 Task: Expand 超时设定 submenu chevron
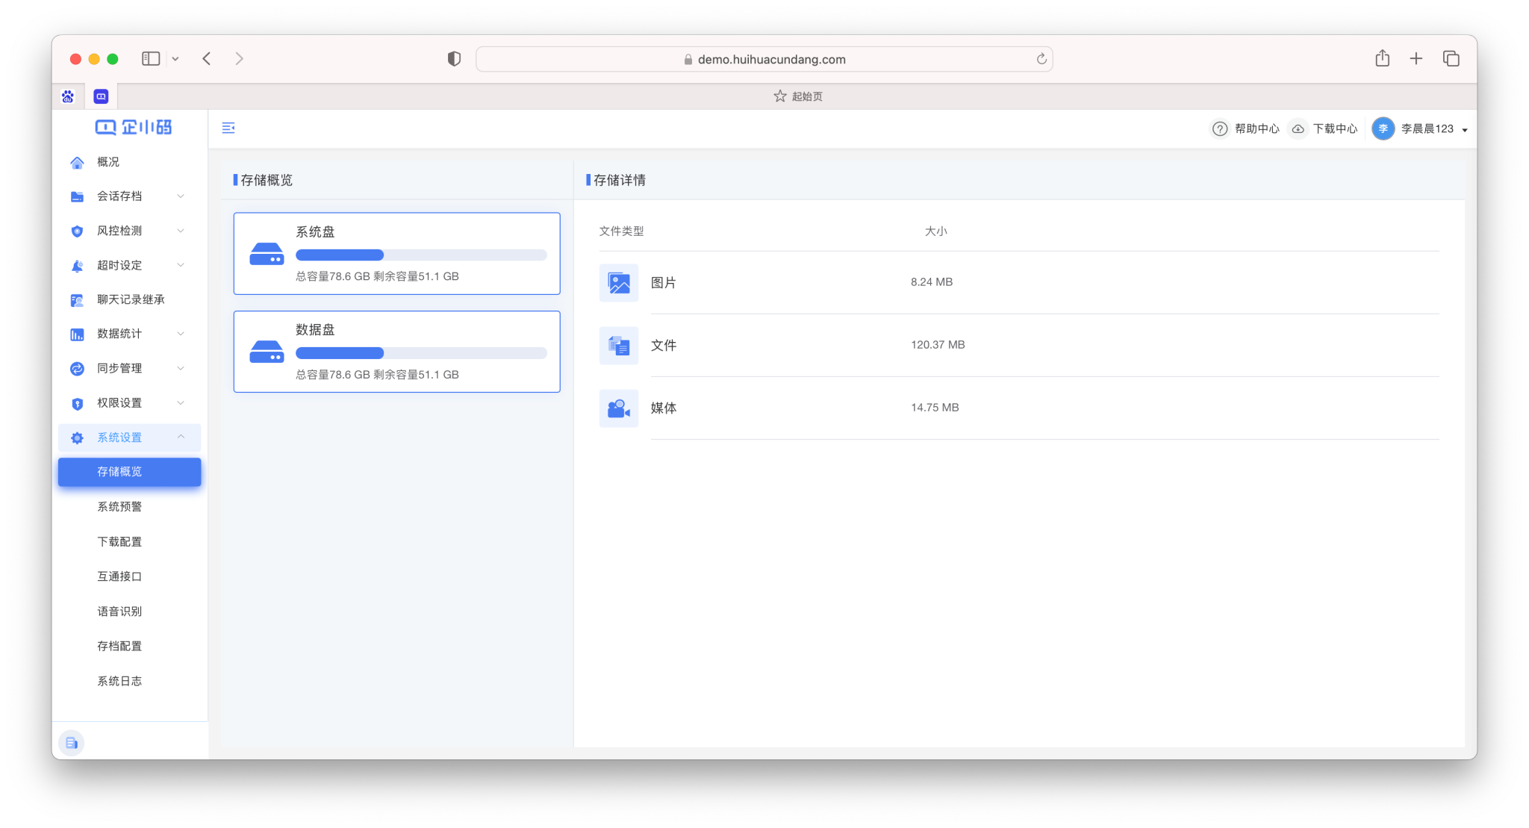(181, 265)
